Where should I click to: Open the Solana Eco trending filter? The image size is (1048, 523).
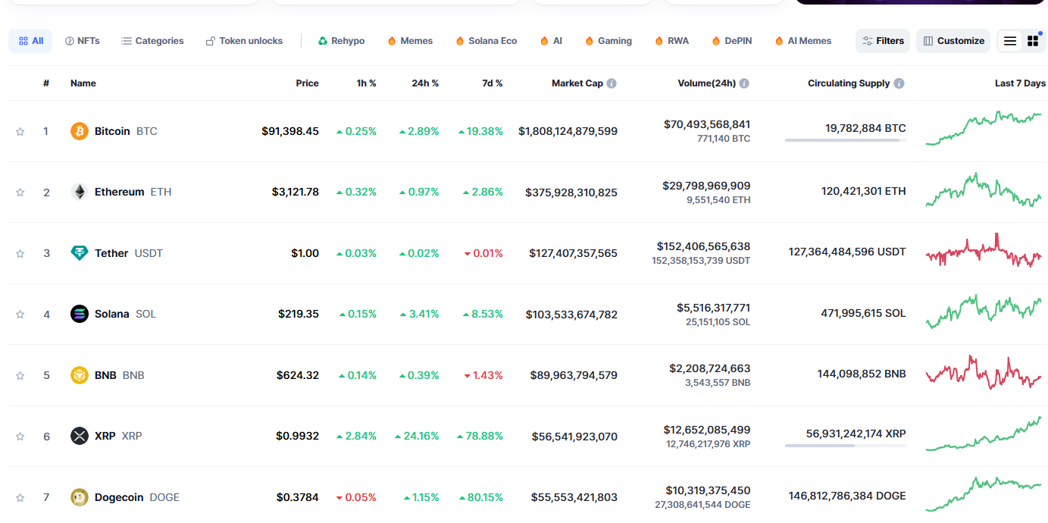[x=486, y=41]
